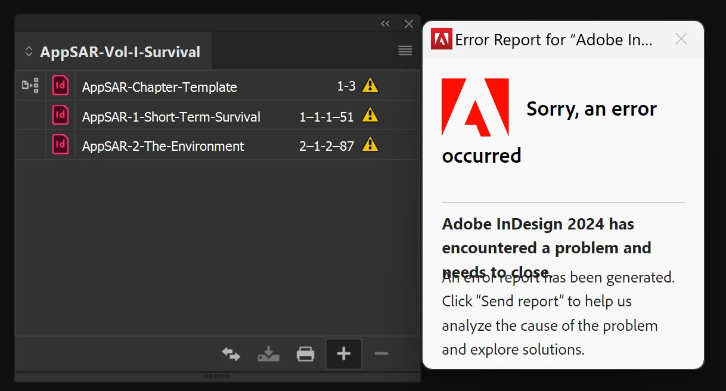726x391 pixels.
Task: Click InDesign icon for AppSAR-1-Short-Term-Survival
Action: point(60,115)
